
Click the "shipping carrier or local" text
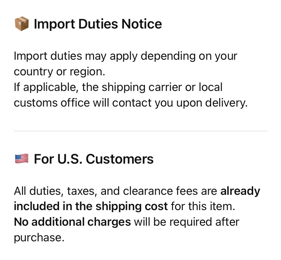pyautogui.click(x=162, y=87)
